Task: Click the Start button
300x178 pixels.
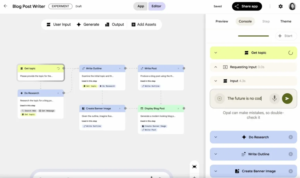Action: pyautogui.click(x=286, y=36)
